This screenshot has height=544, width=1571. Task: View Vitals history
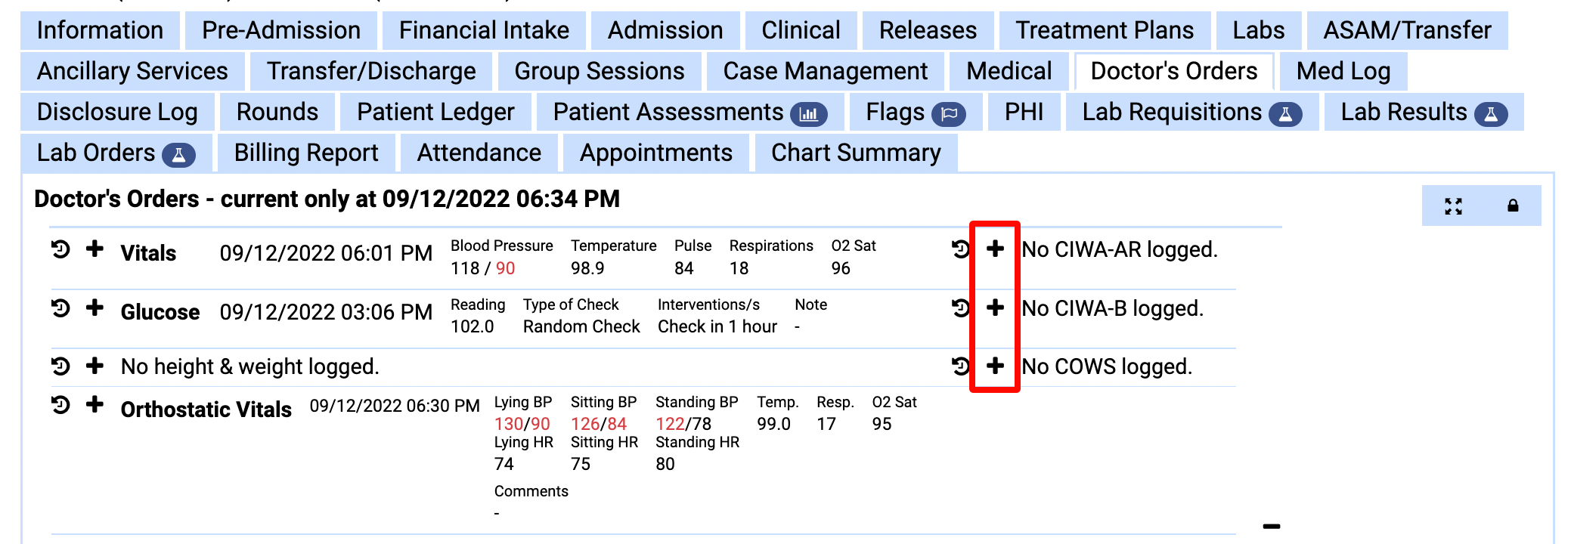tap(60, 249)
